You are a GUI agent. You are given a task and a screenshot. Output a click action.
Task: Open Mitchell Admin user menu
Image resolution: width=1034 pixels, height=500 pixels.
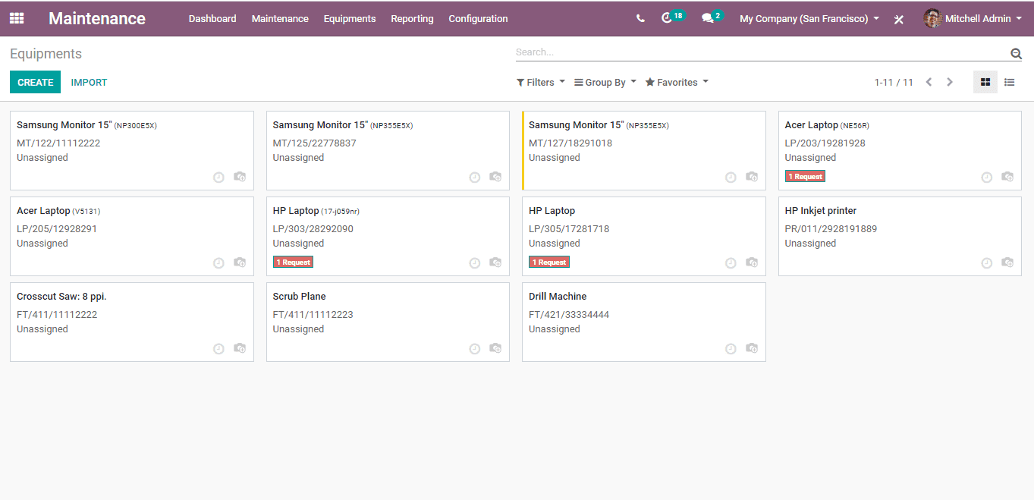973,18
